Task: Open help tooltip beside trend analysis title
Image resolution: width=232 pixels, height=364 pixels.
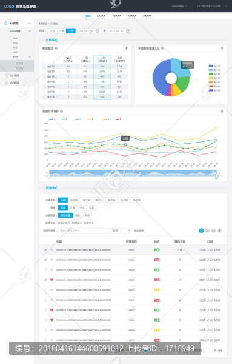Action: pos(61,111)
